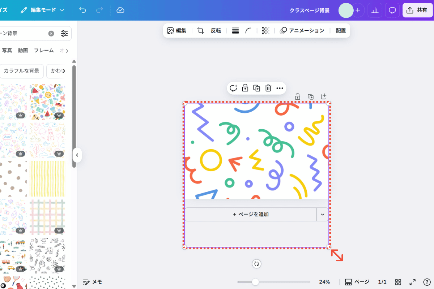Show more suggestion chips with arrow
This screenshot has height=289, width=434.
click(64, 71)
